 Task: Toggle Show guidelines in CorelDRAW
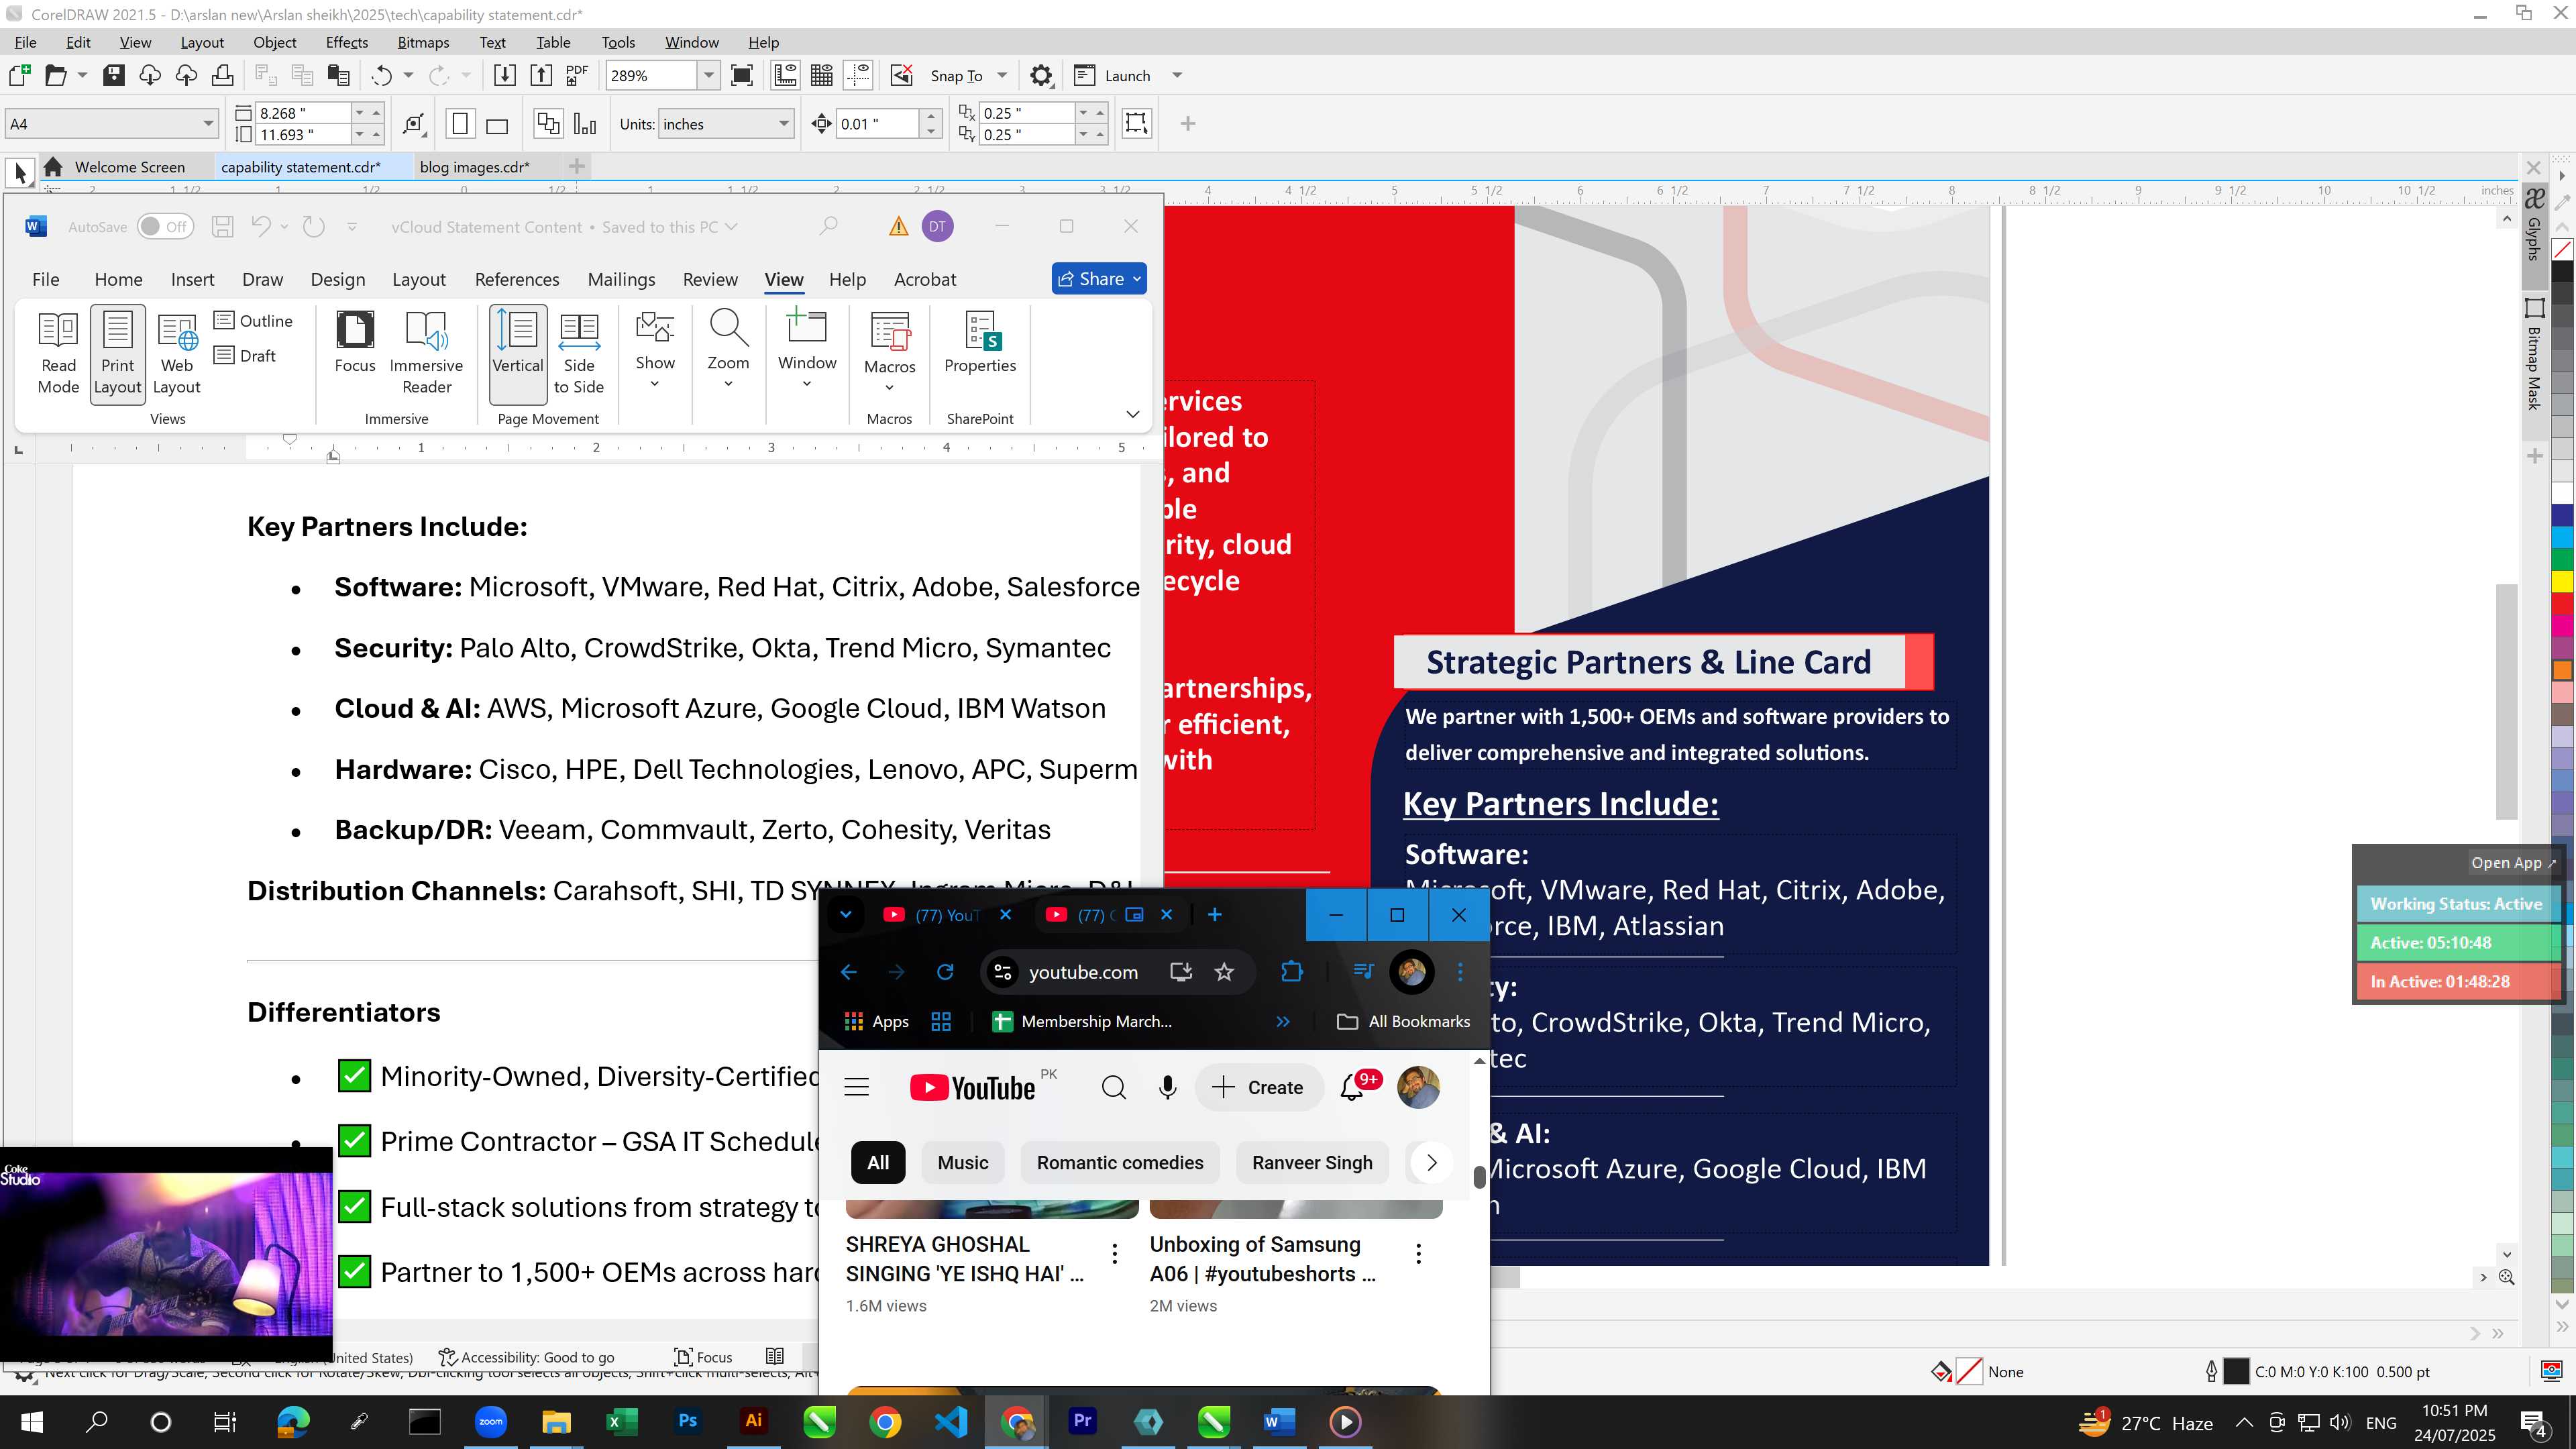pyautogui.click(x=858, y=75)
